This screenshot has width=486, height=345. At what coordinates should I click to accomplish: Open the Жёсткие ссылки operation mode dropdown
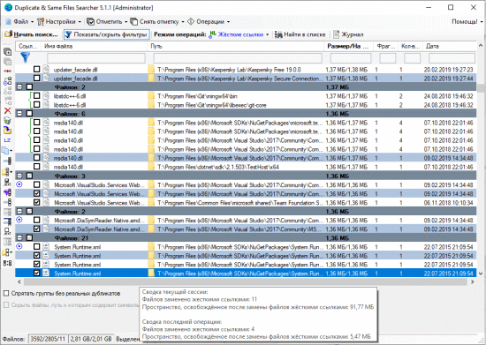click(x=239, y=34)
